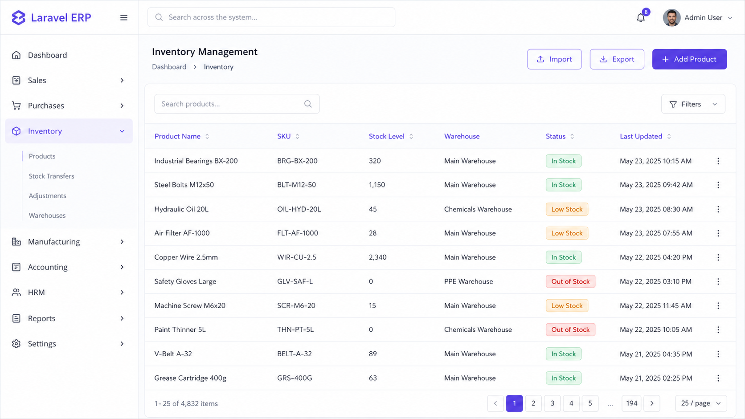This screenshot has width=745, height=419.
Task: Sort by Product Name column
Action: coord(182,136)
